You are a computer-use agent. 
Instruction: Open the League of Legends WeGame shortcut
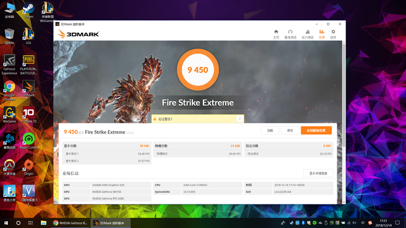click(x=47, y=12)
